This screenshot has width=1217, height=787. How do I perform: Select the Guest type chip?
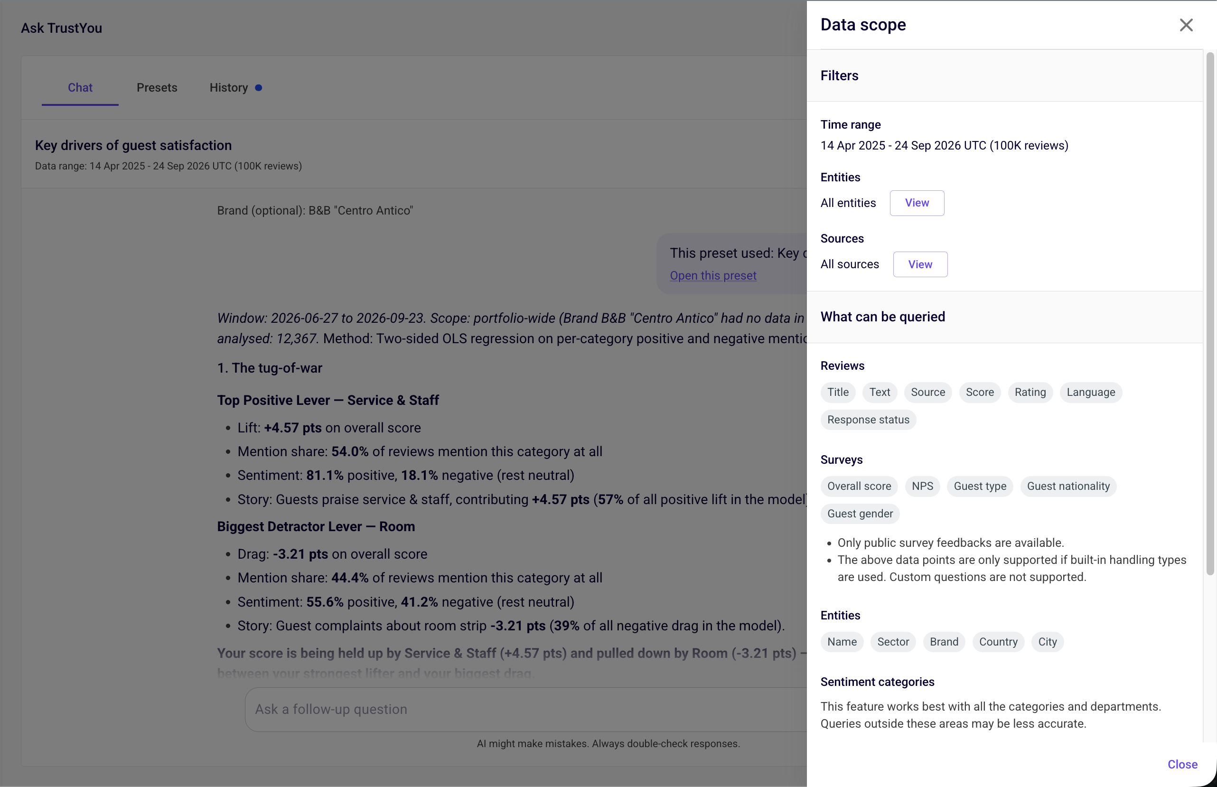pos(980,487)
